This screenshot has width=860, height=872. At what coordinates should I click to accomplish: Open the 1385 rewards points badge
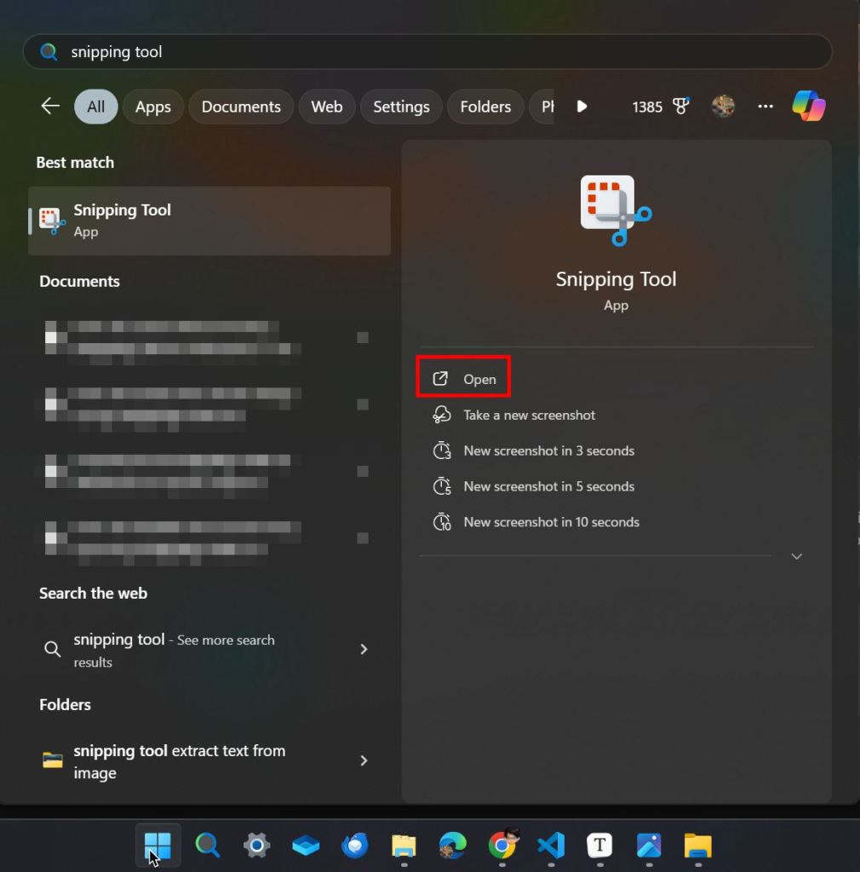[661, 106]
